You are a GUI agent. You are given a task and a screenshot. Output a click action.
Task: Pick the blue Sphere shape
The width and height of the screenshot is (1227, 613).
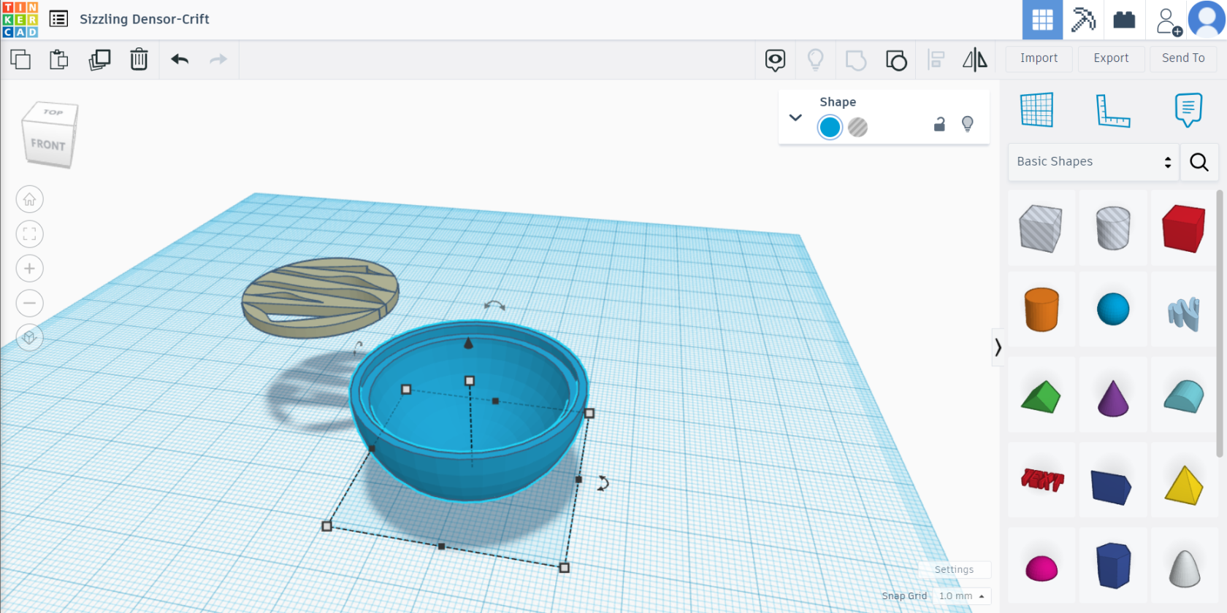click(x=1113, y=309)
